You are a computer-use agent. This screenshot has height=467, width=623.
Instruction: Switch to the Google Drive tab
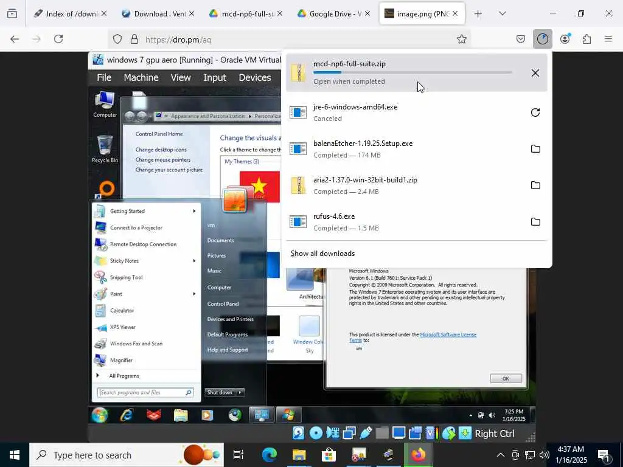pyautogui.click(x=334, y=14)
